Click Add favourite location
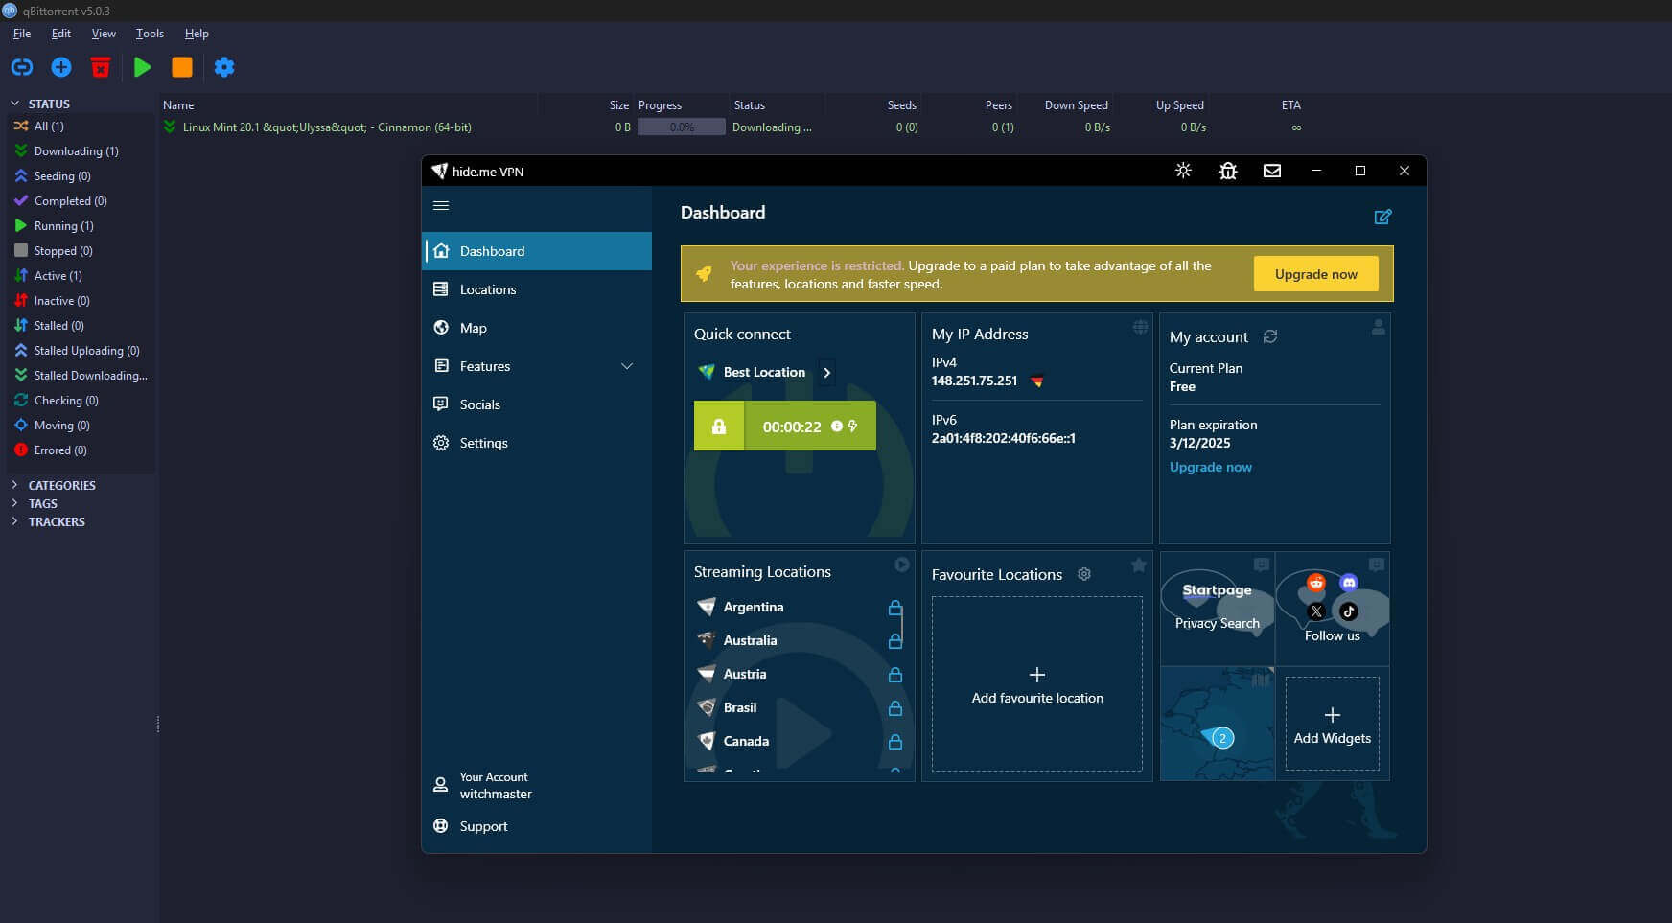Screen dimensions: 1672x923 point(1037,684)
